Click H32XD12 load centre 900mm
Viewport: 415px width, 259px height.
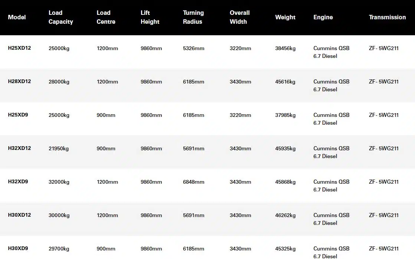(106, 148)
